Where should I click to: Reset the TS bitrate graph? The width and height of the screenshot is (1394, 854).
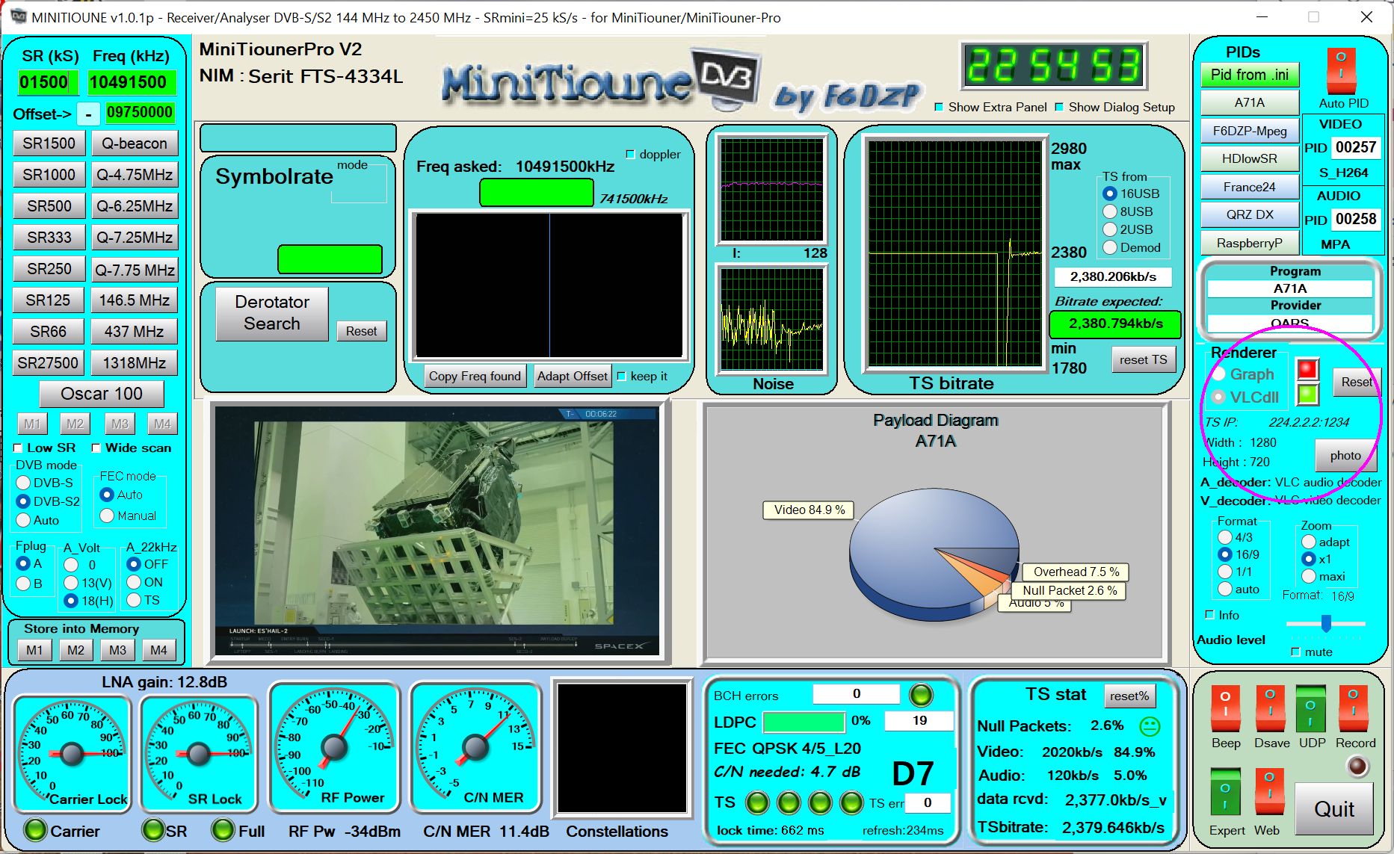click(x=1143, y=360)
